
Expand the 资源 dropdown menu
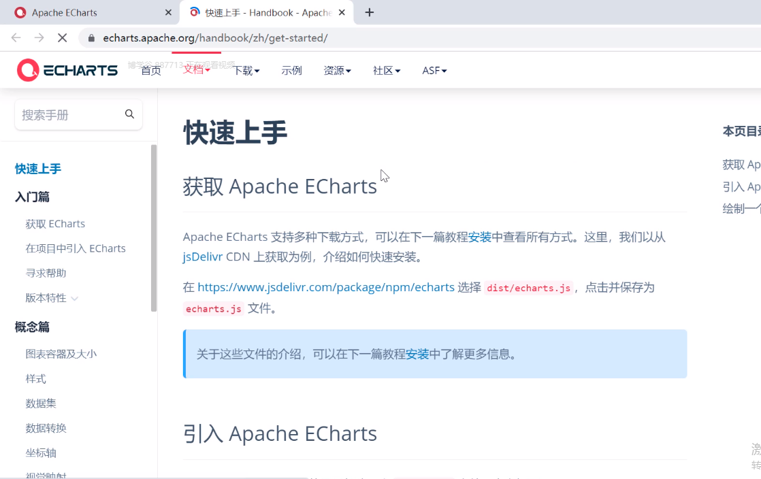(x=338, y=71)
